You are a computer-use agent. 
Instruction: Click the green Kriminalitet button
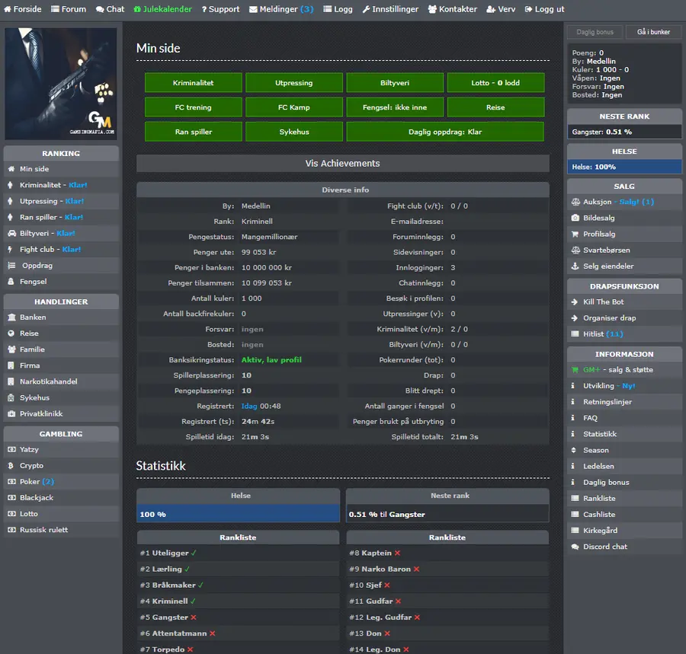[x=193, y=82]
